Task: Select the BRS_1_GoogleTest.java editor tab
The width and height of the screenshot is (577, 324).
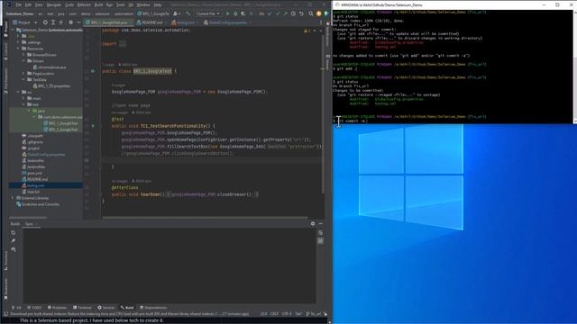Action: [108, 22]
